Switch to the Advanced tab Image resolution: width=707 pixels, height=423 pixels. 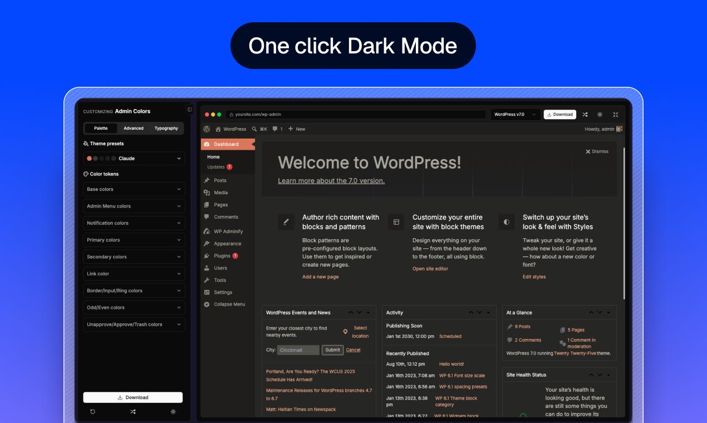(x=134, y=128)
